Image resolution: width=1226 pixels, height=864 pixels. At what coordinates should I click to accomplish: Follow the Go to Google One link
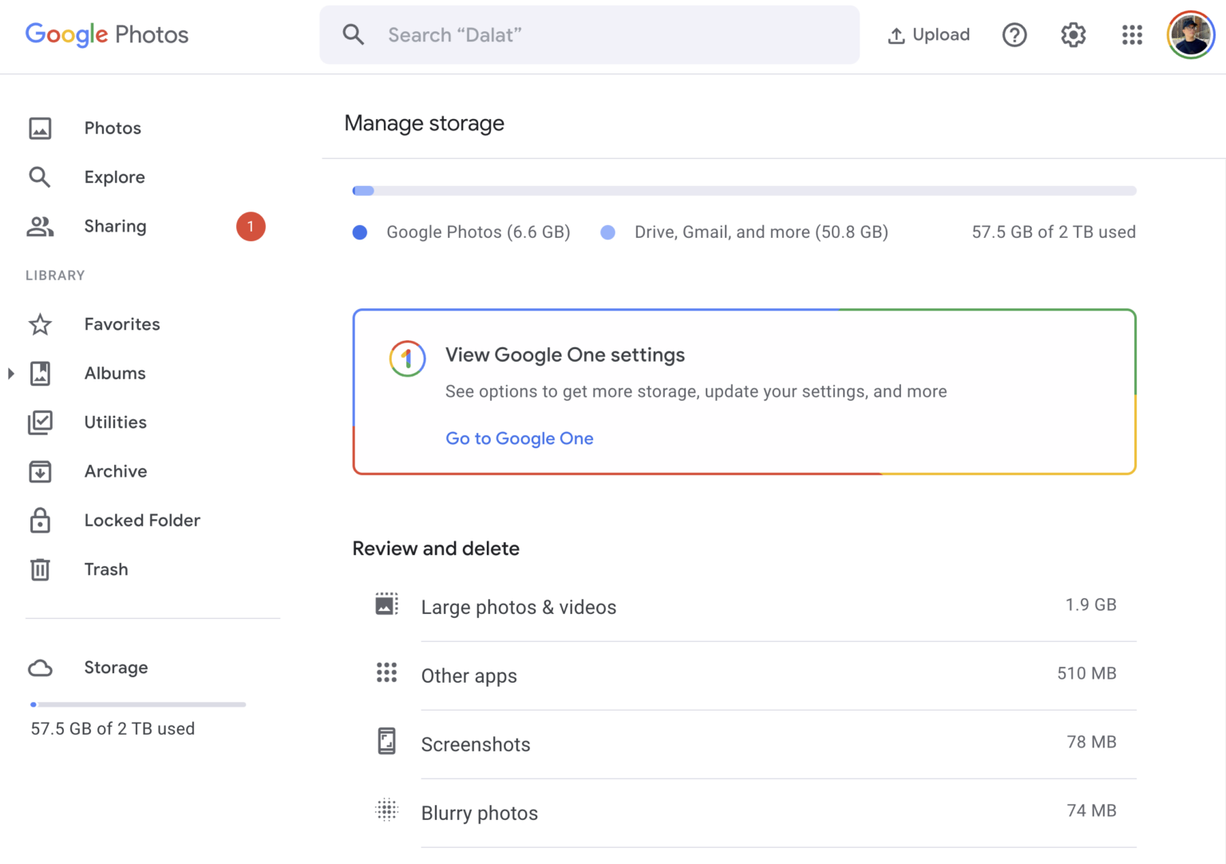pyautogui.click(x=520, y=438)
